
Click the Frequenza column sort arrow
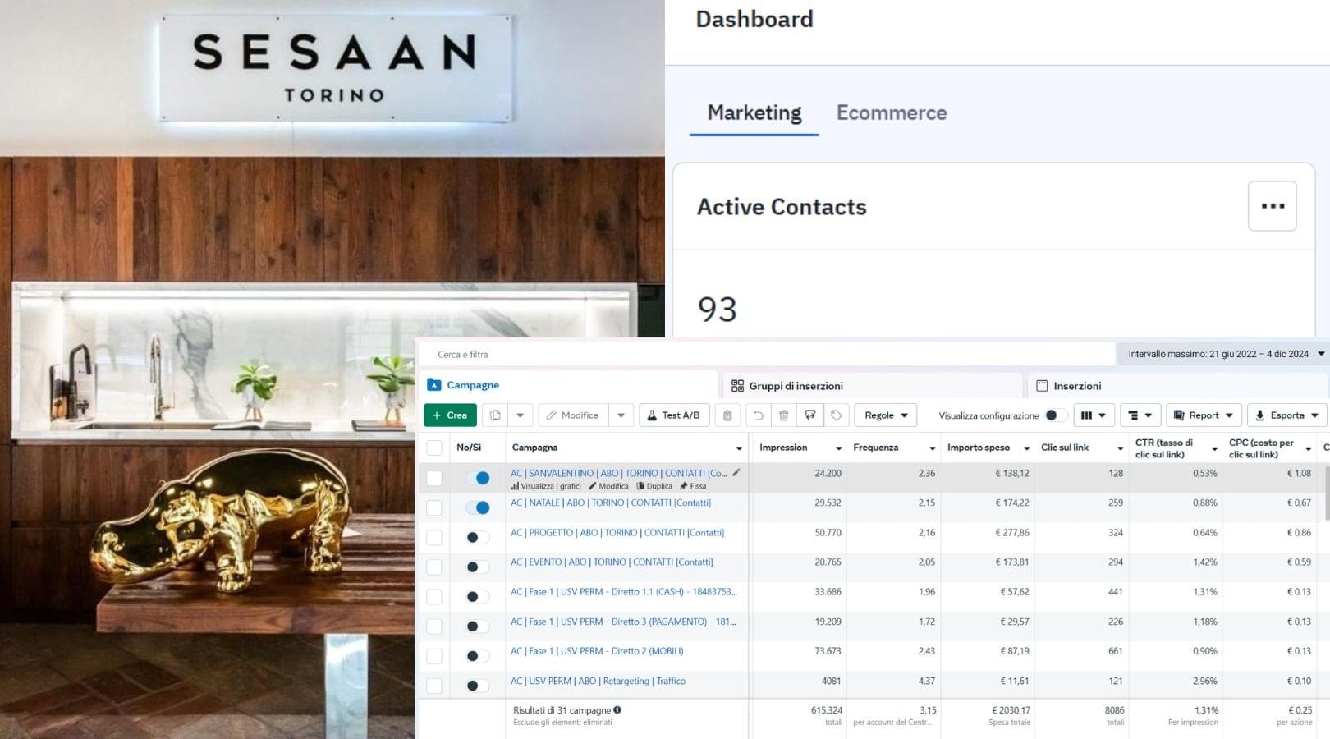(x=932, y=448)
